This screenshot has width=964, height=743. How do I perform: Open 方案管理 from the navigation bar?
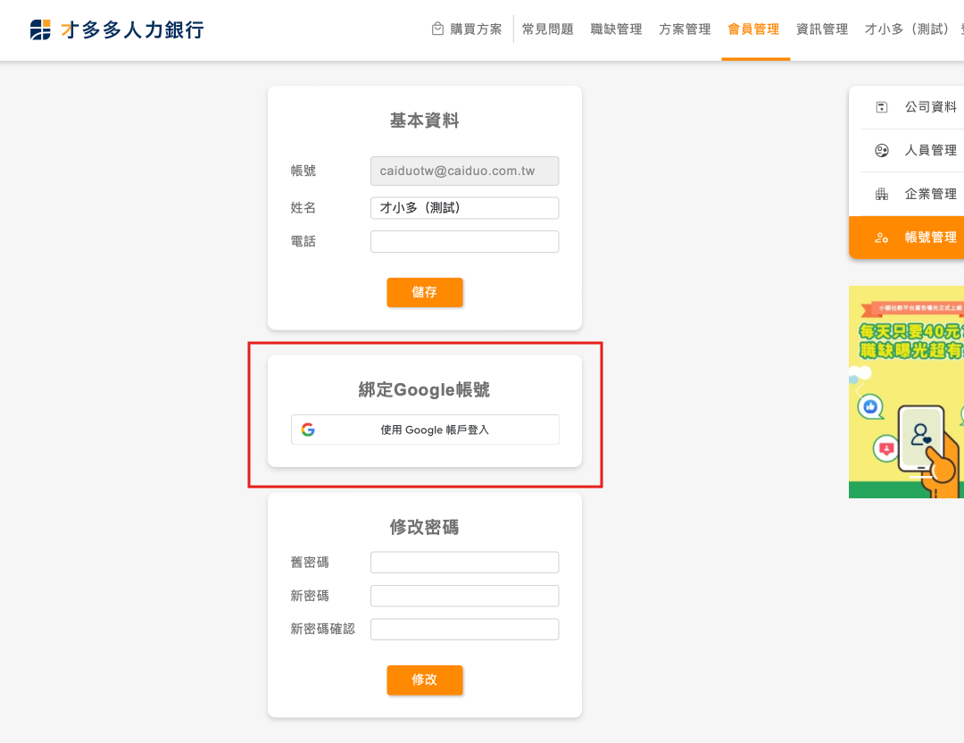tap(685, 29)
